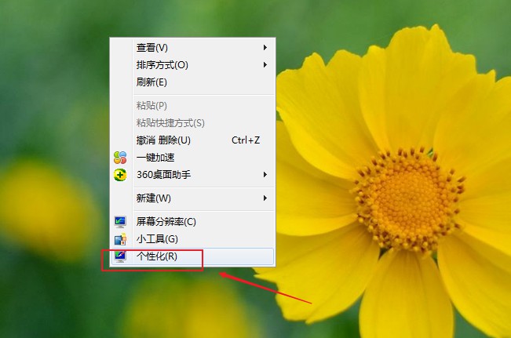The width and height of the screenshot is (511, 338).
Task: Choose 屏幕分辨率(C) menu entry
Action: (x=192, y=222)
